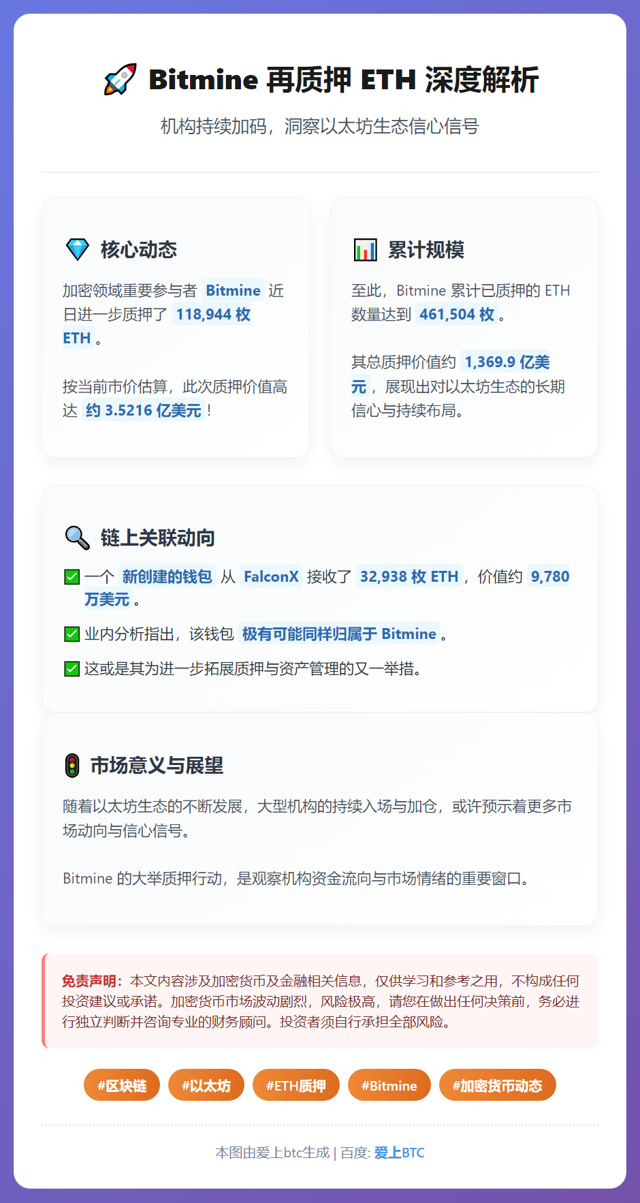
Task: Click the highlighted 9,780 value
Action: 550,577
